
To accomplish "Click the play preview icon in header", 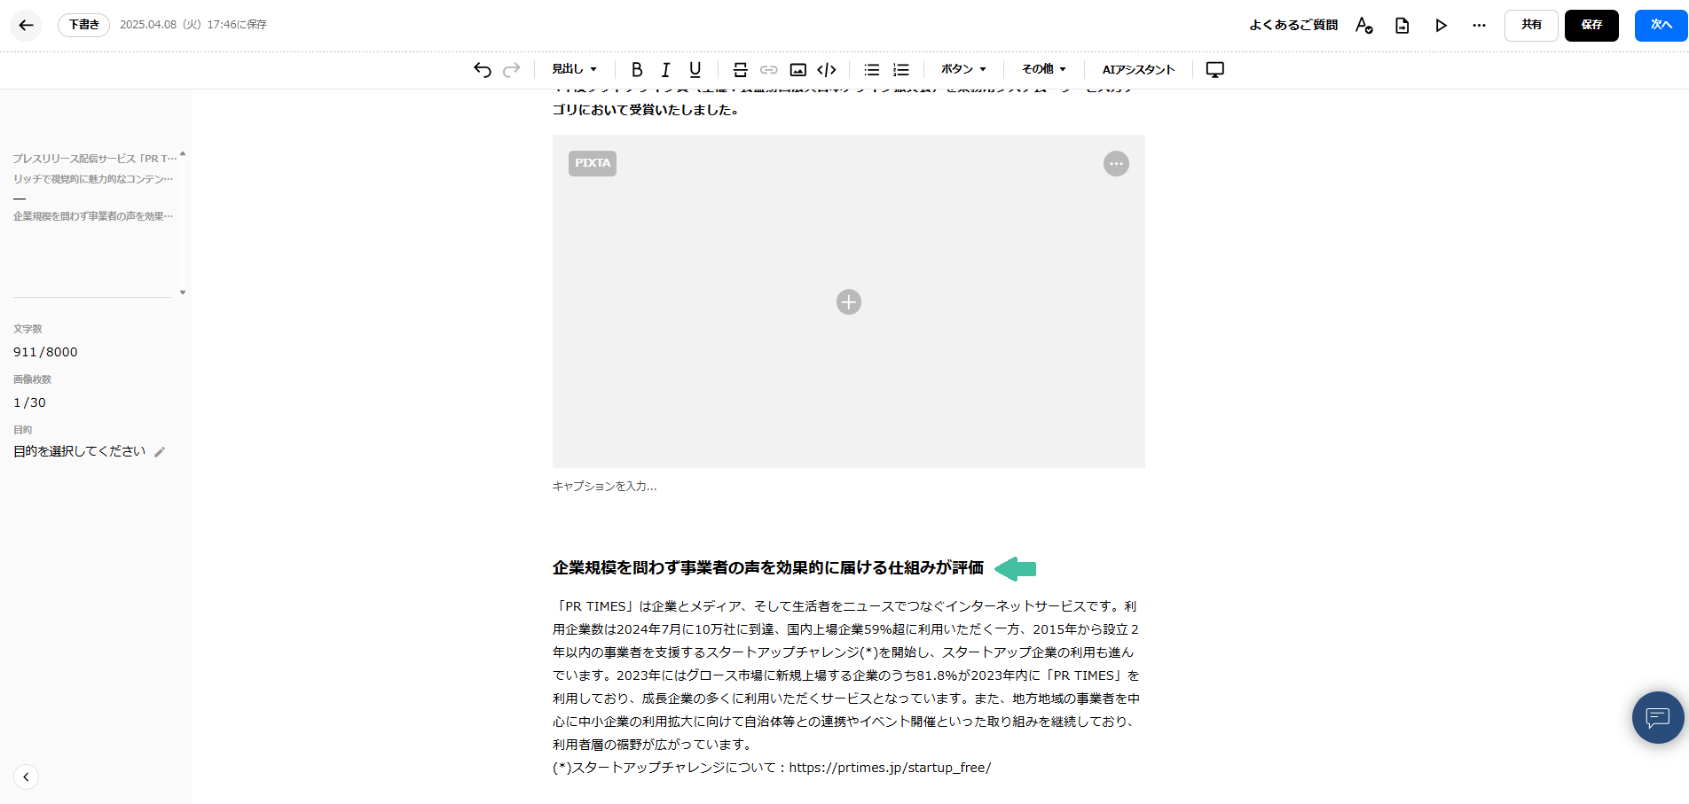I will (1441, 26).
